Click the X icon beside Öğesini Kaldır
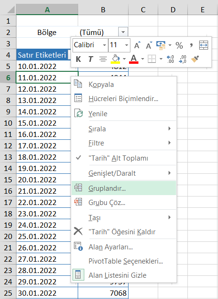Viewport: 218px width, 299px height. 78,231
